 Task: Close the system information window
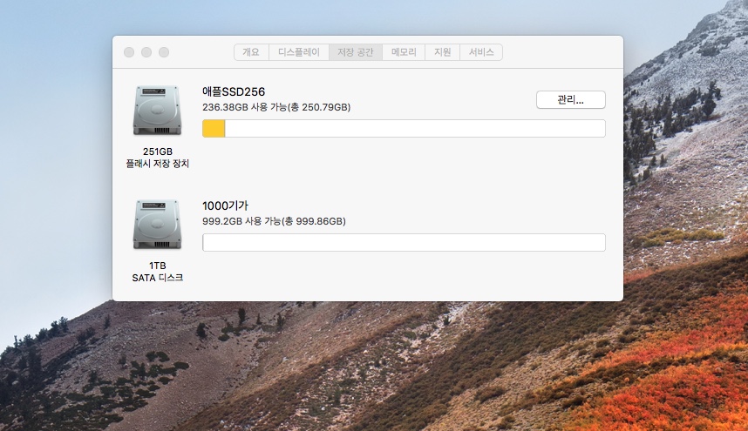point(129,52)
